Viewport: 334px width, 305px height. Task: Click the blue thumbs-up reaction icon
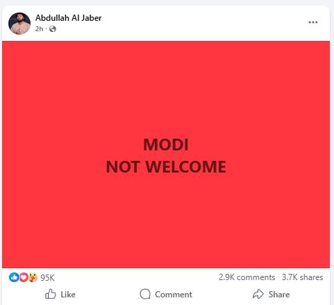coord(14,277)
